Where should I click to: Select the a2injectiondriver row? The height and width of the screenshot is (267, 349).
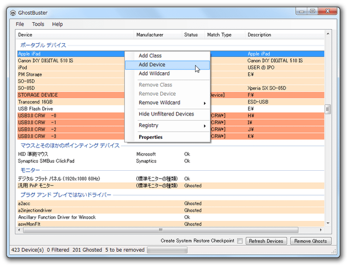171,211
